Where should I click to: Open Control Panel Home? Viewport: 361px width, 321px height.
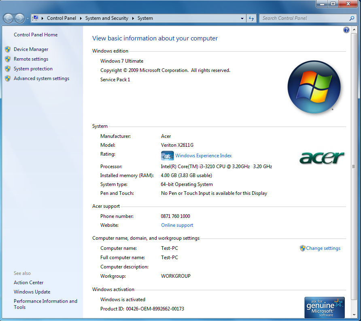point(36,35)
